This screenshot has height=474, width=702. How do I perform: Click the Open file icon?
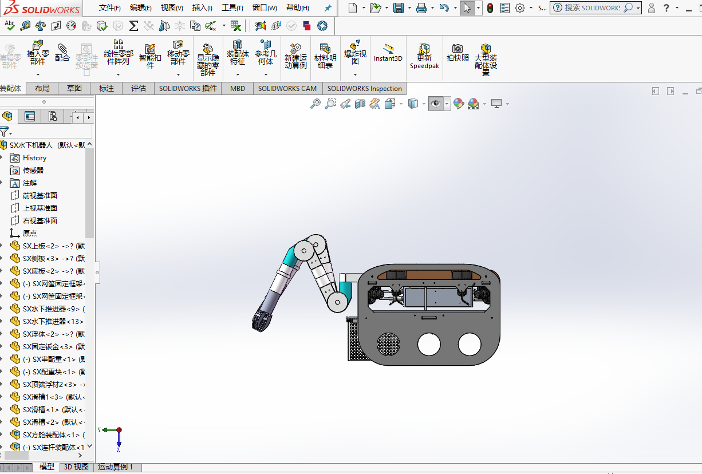pos(374,8)
